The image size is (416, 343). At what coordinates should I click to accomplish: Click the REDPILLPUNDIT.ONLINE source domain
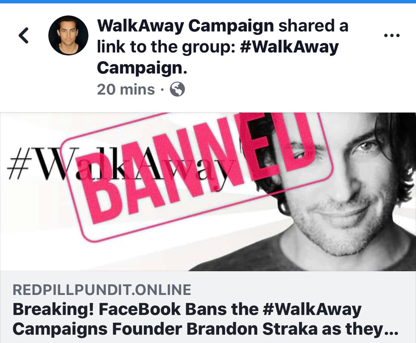(x=102, y=289)
